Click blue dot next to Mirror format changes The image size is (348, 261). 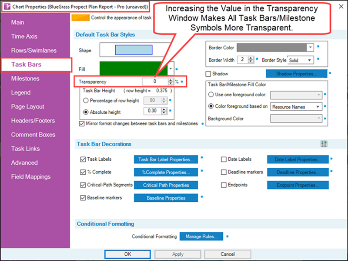tap(202, 124)
